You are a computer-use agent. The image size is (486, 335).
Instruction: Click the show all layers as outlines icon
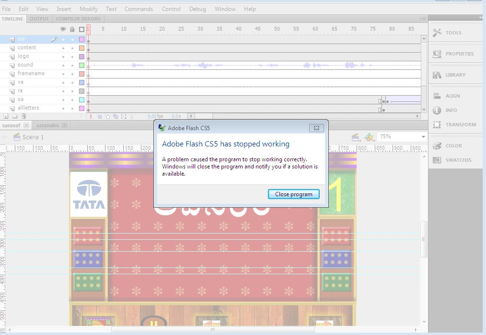point(81,29)
